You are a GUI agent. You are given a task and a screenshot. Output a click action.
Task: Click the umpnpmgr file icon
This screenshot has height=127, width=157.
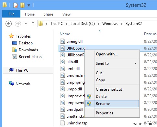pos(62,82)
